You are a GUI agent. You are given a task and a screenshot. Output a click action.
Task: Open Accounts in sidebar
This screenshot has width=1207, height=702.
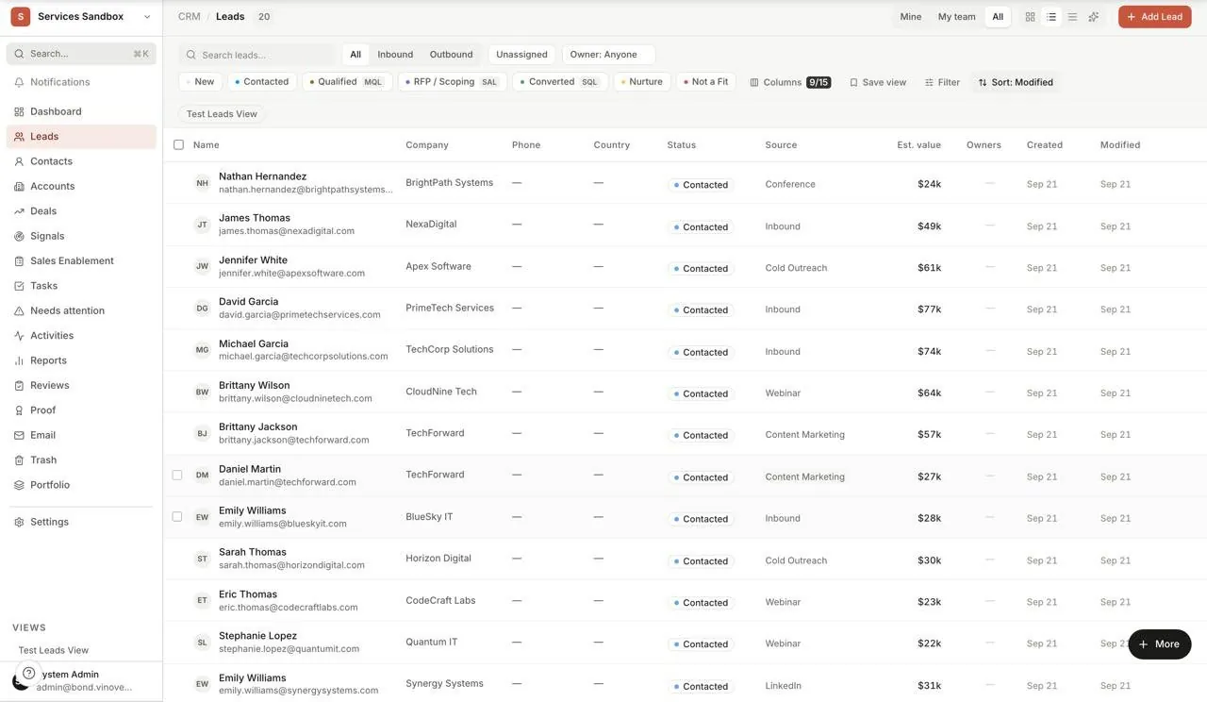pos(81,186)
